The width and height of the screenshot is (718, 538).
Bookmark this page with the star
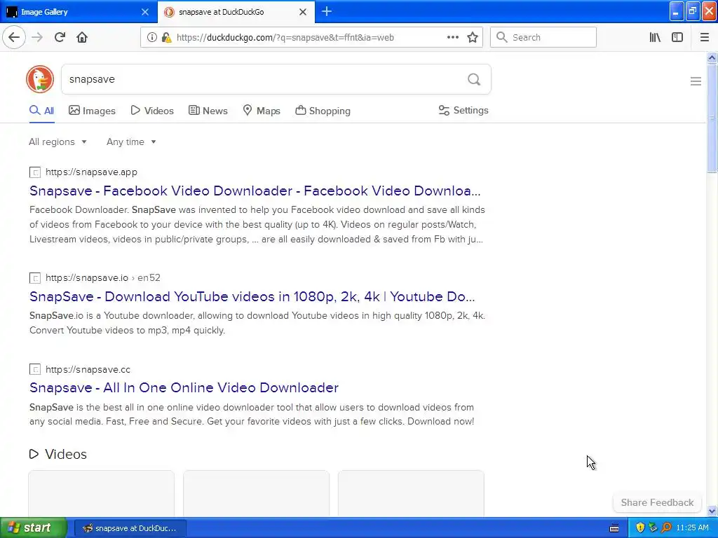[473, 38]
